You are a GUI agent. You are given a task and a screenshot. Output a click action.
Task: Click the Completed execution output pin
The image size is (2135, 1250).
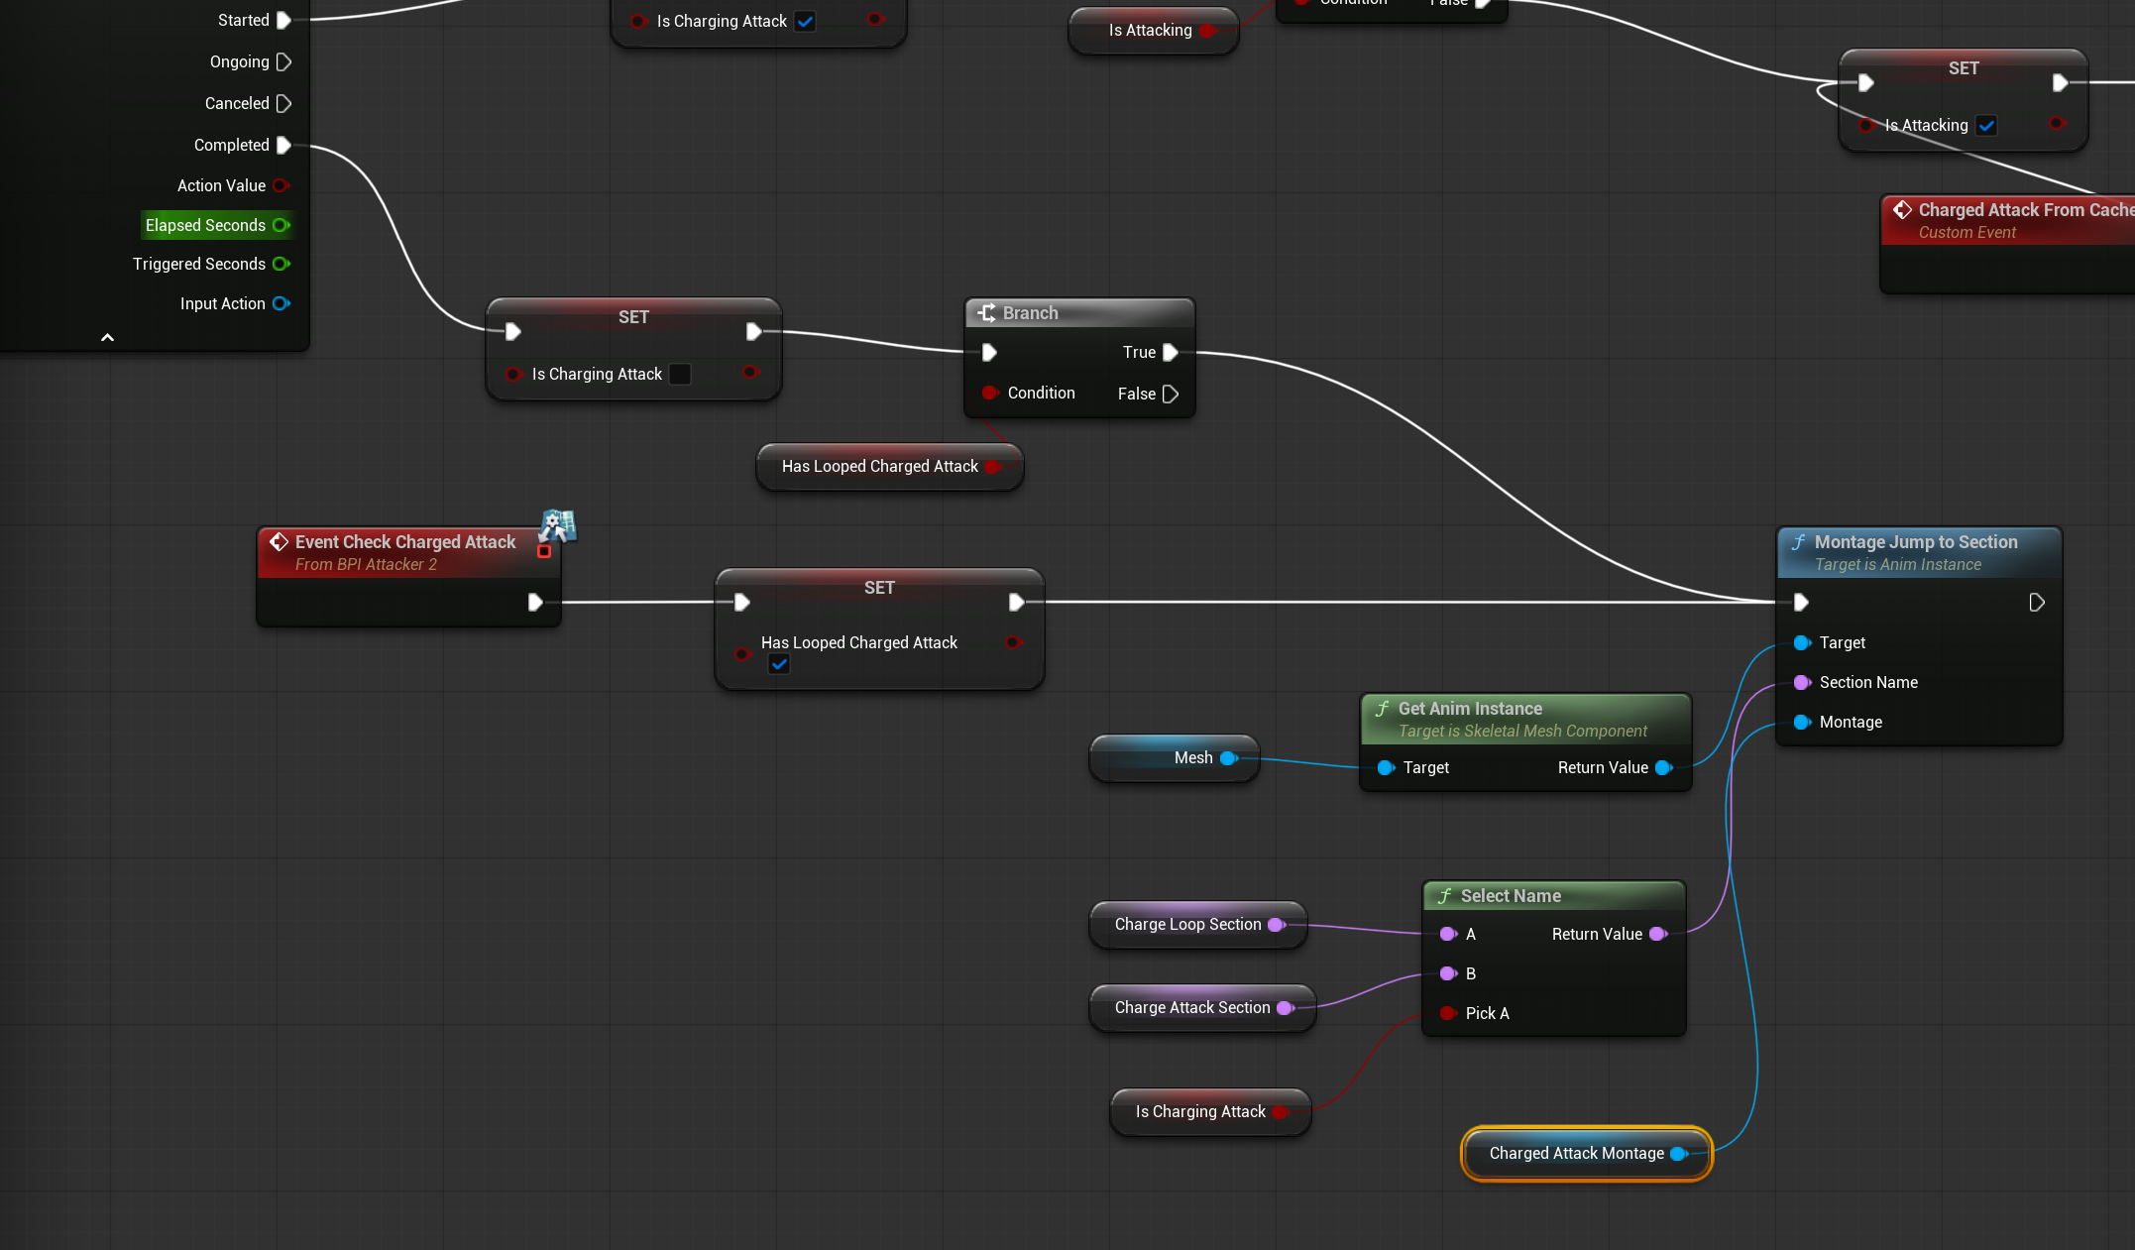[283, 146]
